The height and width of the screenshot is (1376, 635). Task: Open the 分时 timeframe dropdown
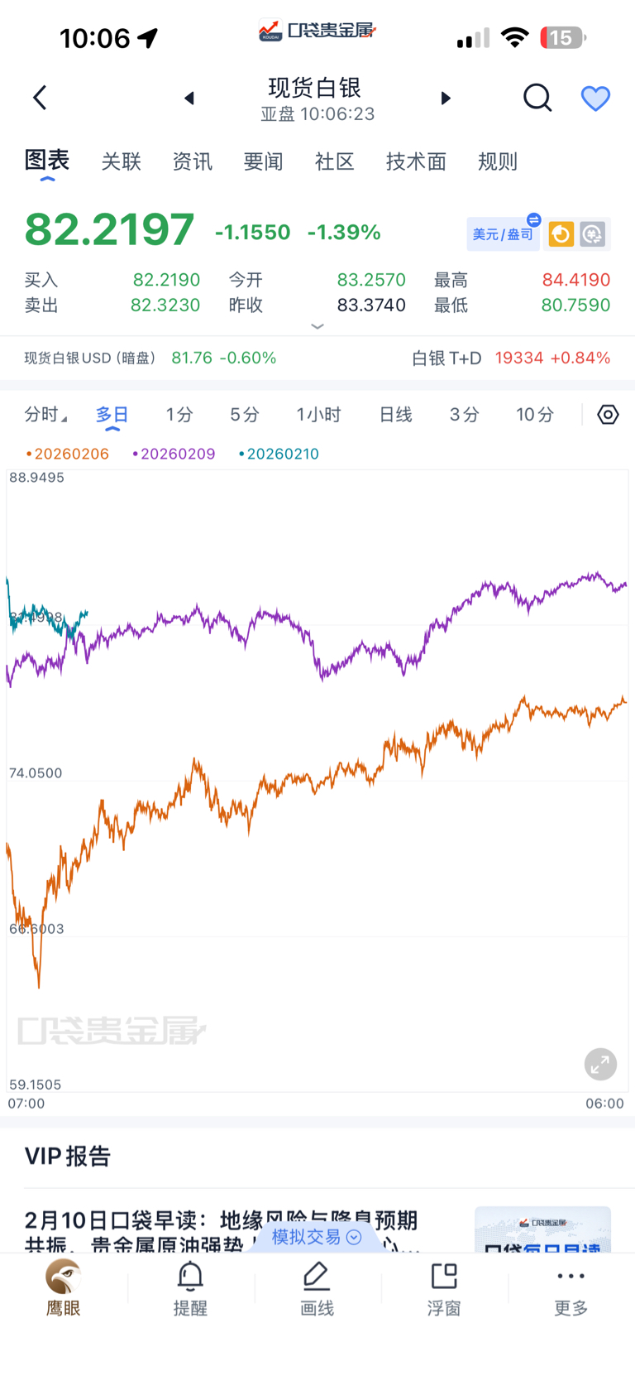45,415
